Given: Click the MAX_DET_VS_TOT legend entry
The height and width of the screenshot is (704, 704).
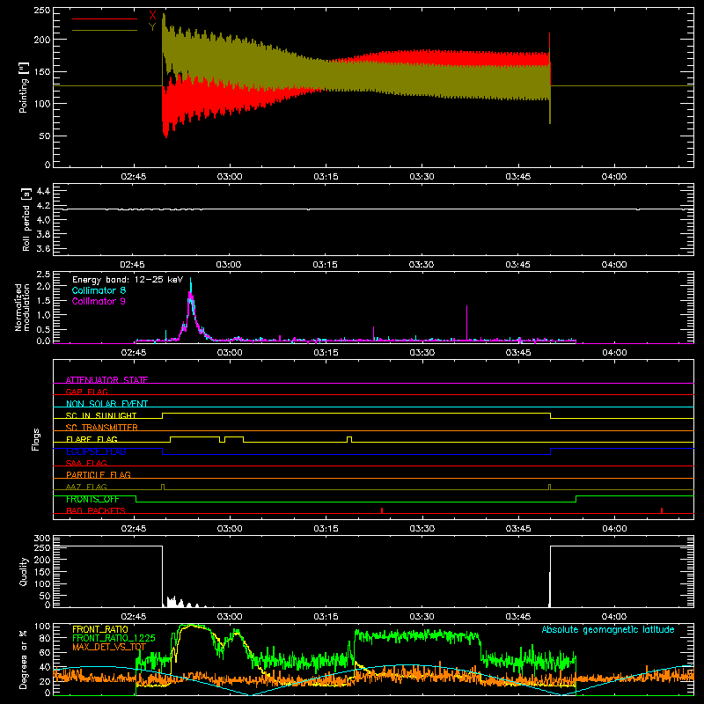Looking at the screenshot, I should (109, 647).
